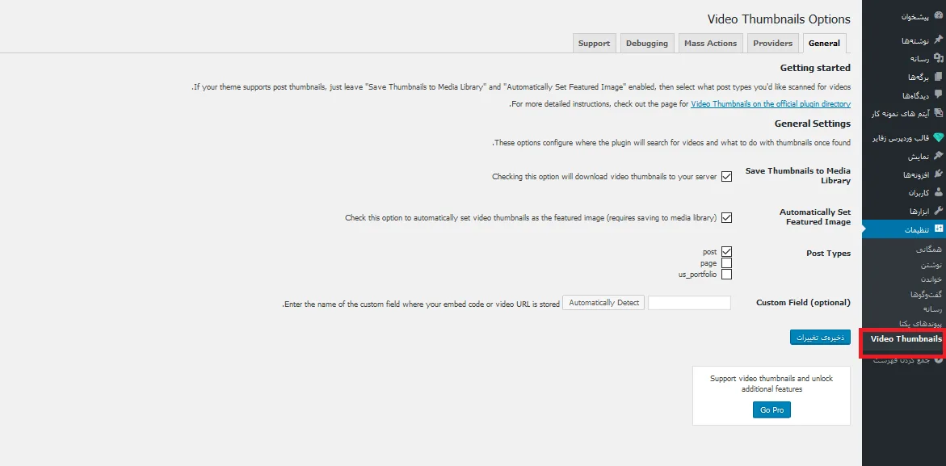946x466 pixels.
Task: Click the Go Pro button
Action: click(x=772, y=410)
